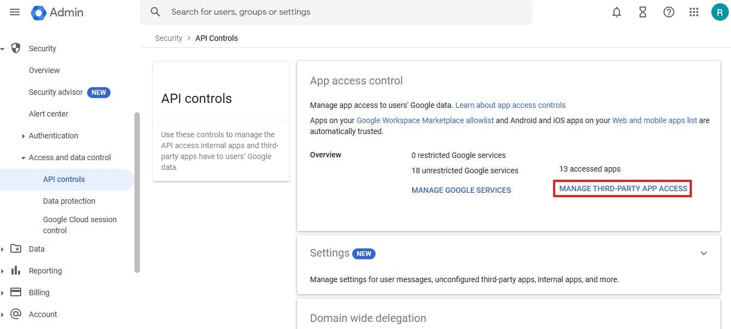Click the Account at-sign icon

[x=16, y=314]
